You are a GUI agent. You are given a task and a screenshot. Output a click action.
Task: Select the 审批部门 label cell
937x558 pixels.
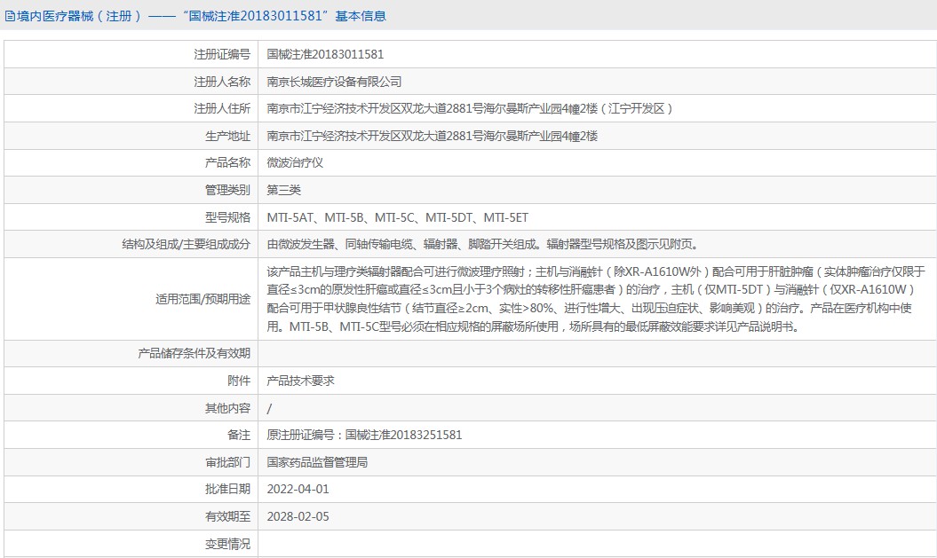click(x=131, y=462)
